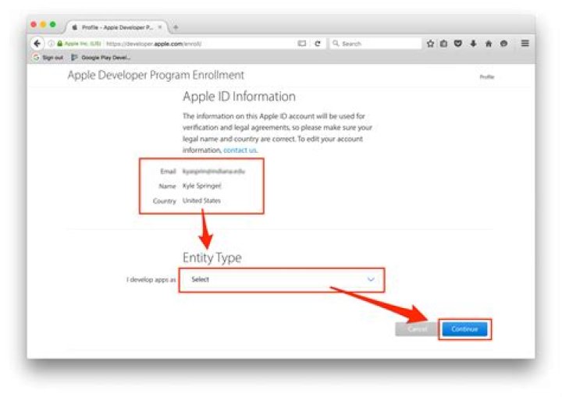Viewport: 562px width, 397px height.
Task: Open the Sign out bookmark
Action: pos(49,57)
